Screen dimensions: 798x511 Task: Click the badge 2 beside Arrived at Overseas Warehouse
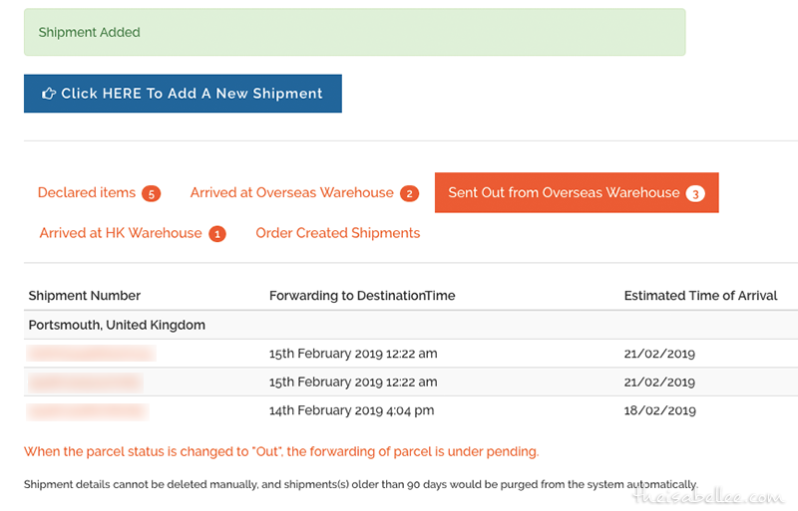(409, 193)
